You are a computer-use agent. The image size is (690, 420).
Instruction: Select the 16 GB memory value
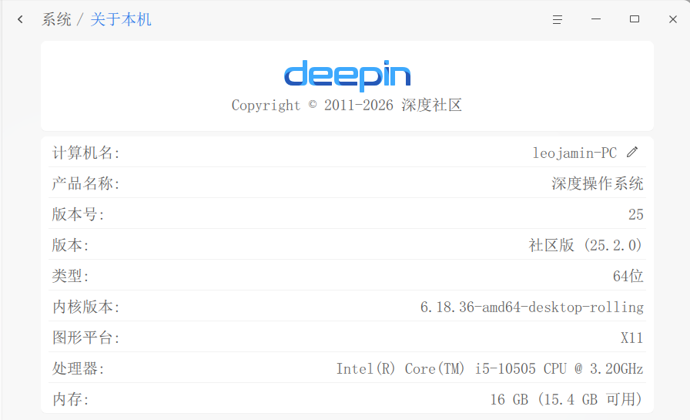(567, 399)
